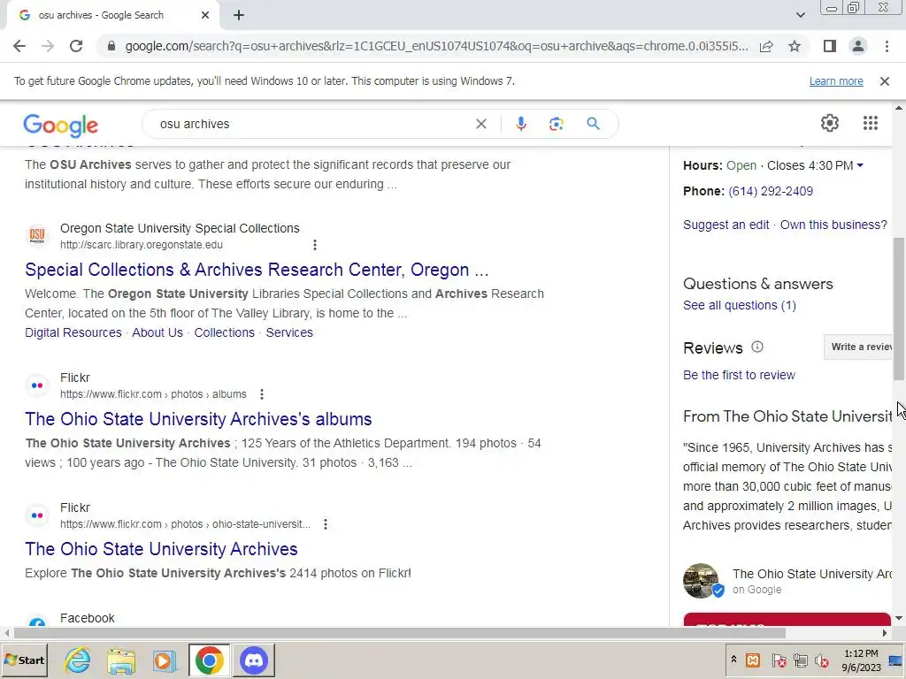Viewport: 906px width, 679px height.
Task: Click Own this business? link
Action: (833, 225)
